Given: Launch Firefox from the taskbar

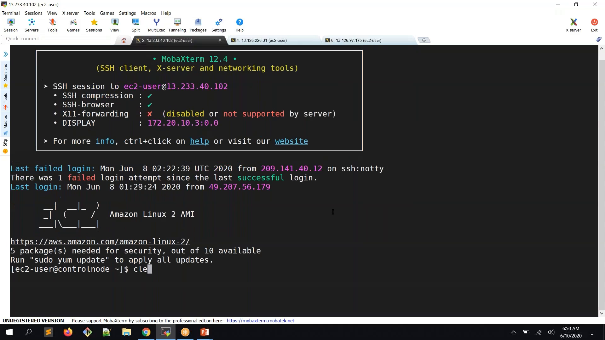Looking at the screenshot, I should pos(68,332).
